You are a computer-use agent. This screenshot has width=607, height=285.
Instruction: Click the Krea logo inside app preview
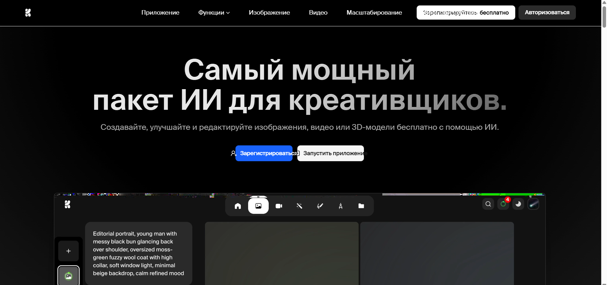click(x=67, y=204)
